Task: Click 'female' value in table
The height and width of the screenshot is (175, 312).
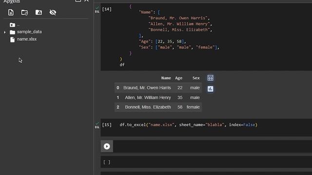Action: tap(193, 107)
